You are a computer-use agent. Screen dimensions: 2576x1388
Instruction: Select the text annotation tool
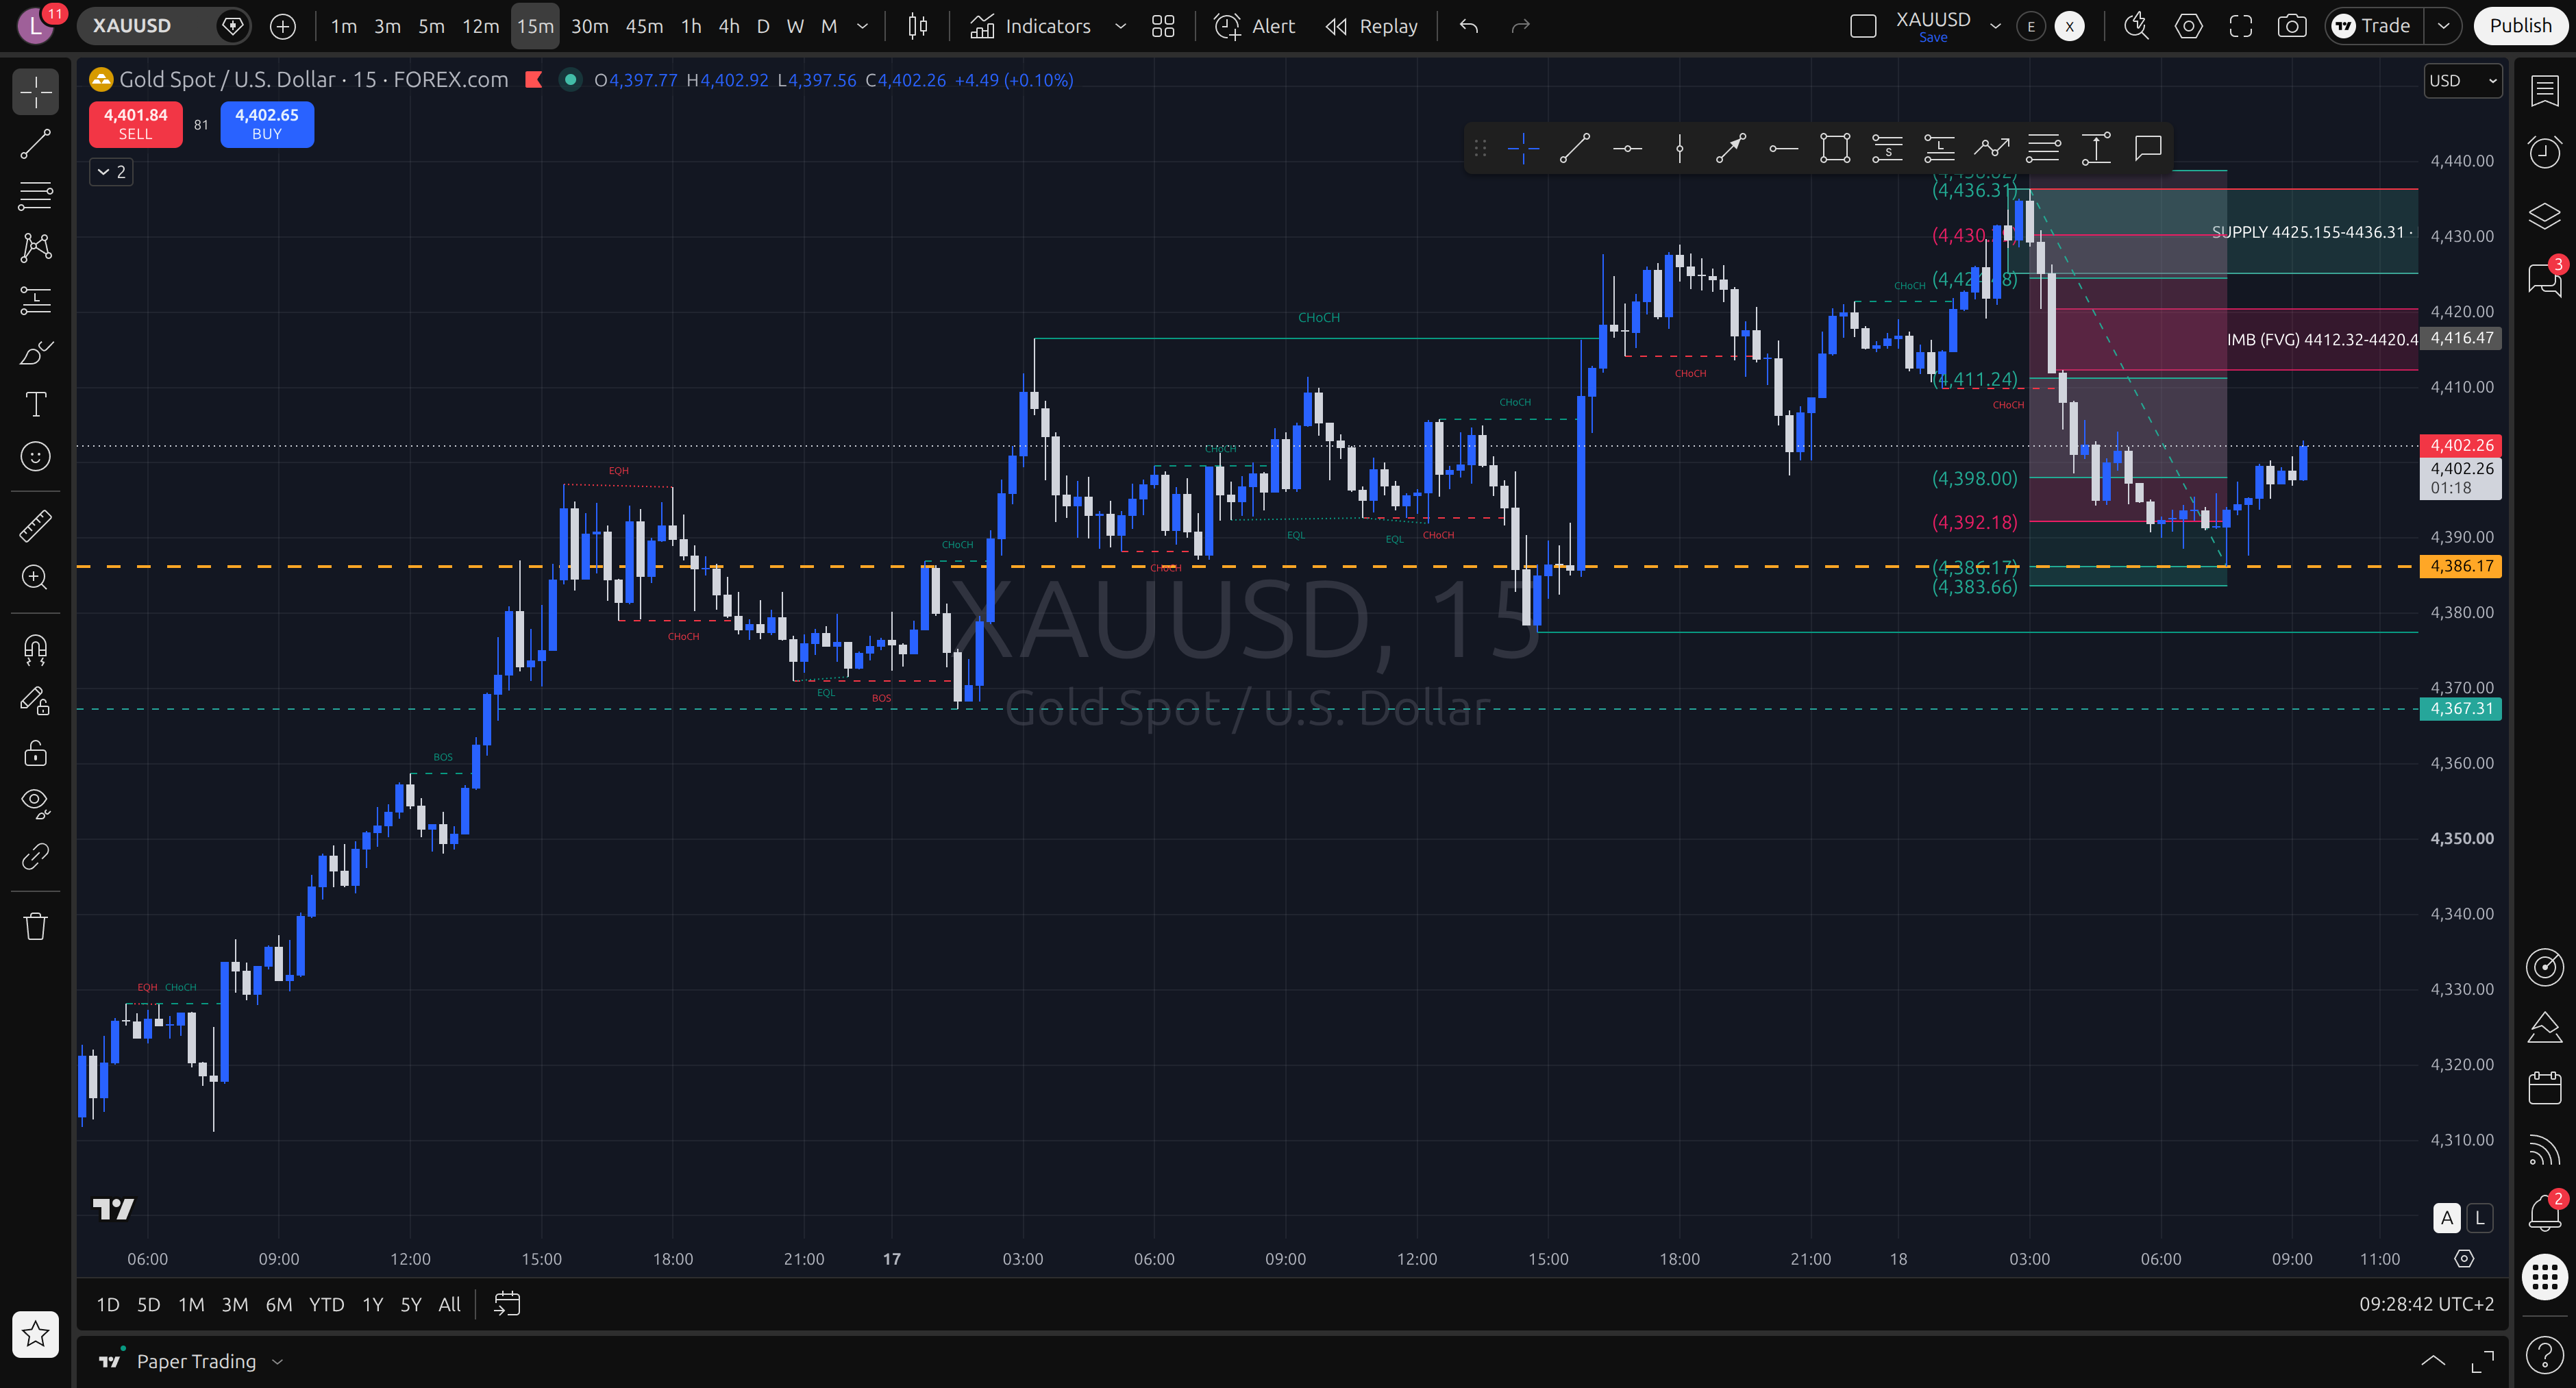[36, 404]
